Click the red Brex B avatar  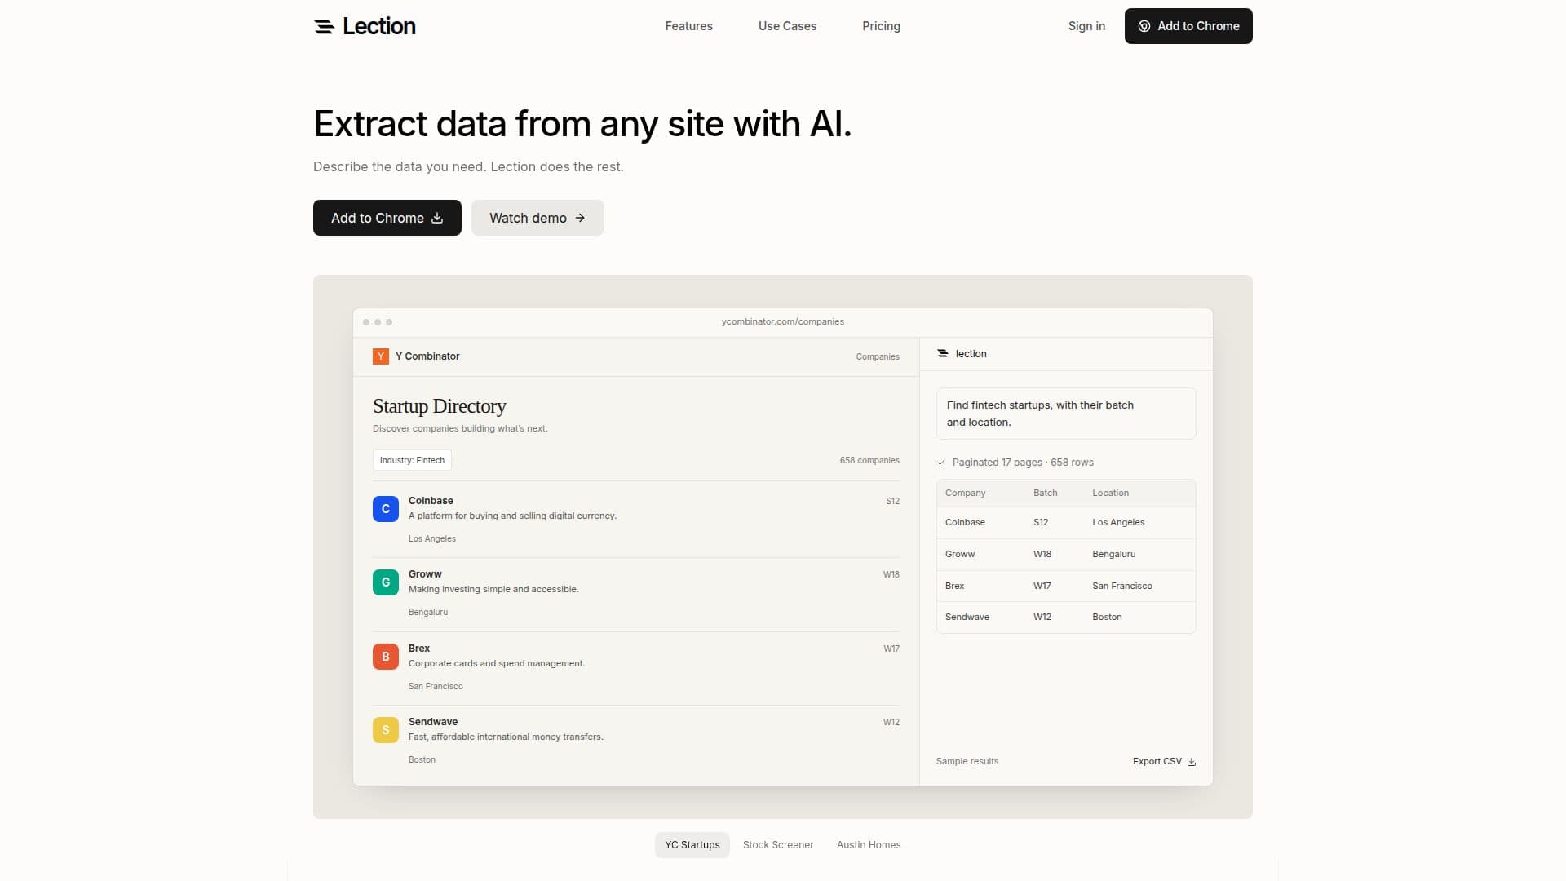click(386, 657)
